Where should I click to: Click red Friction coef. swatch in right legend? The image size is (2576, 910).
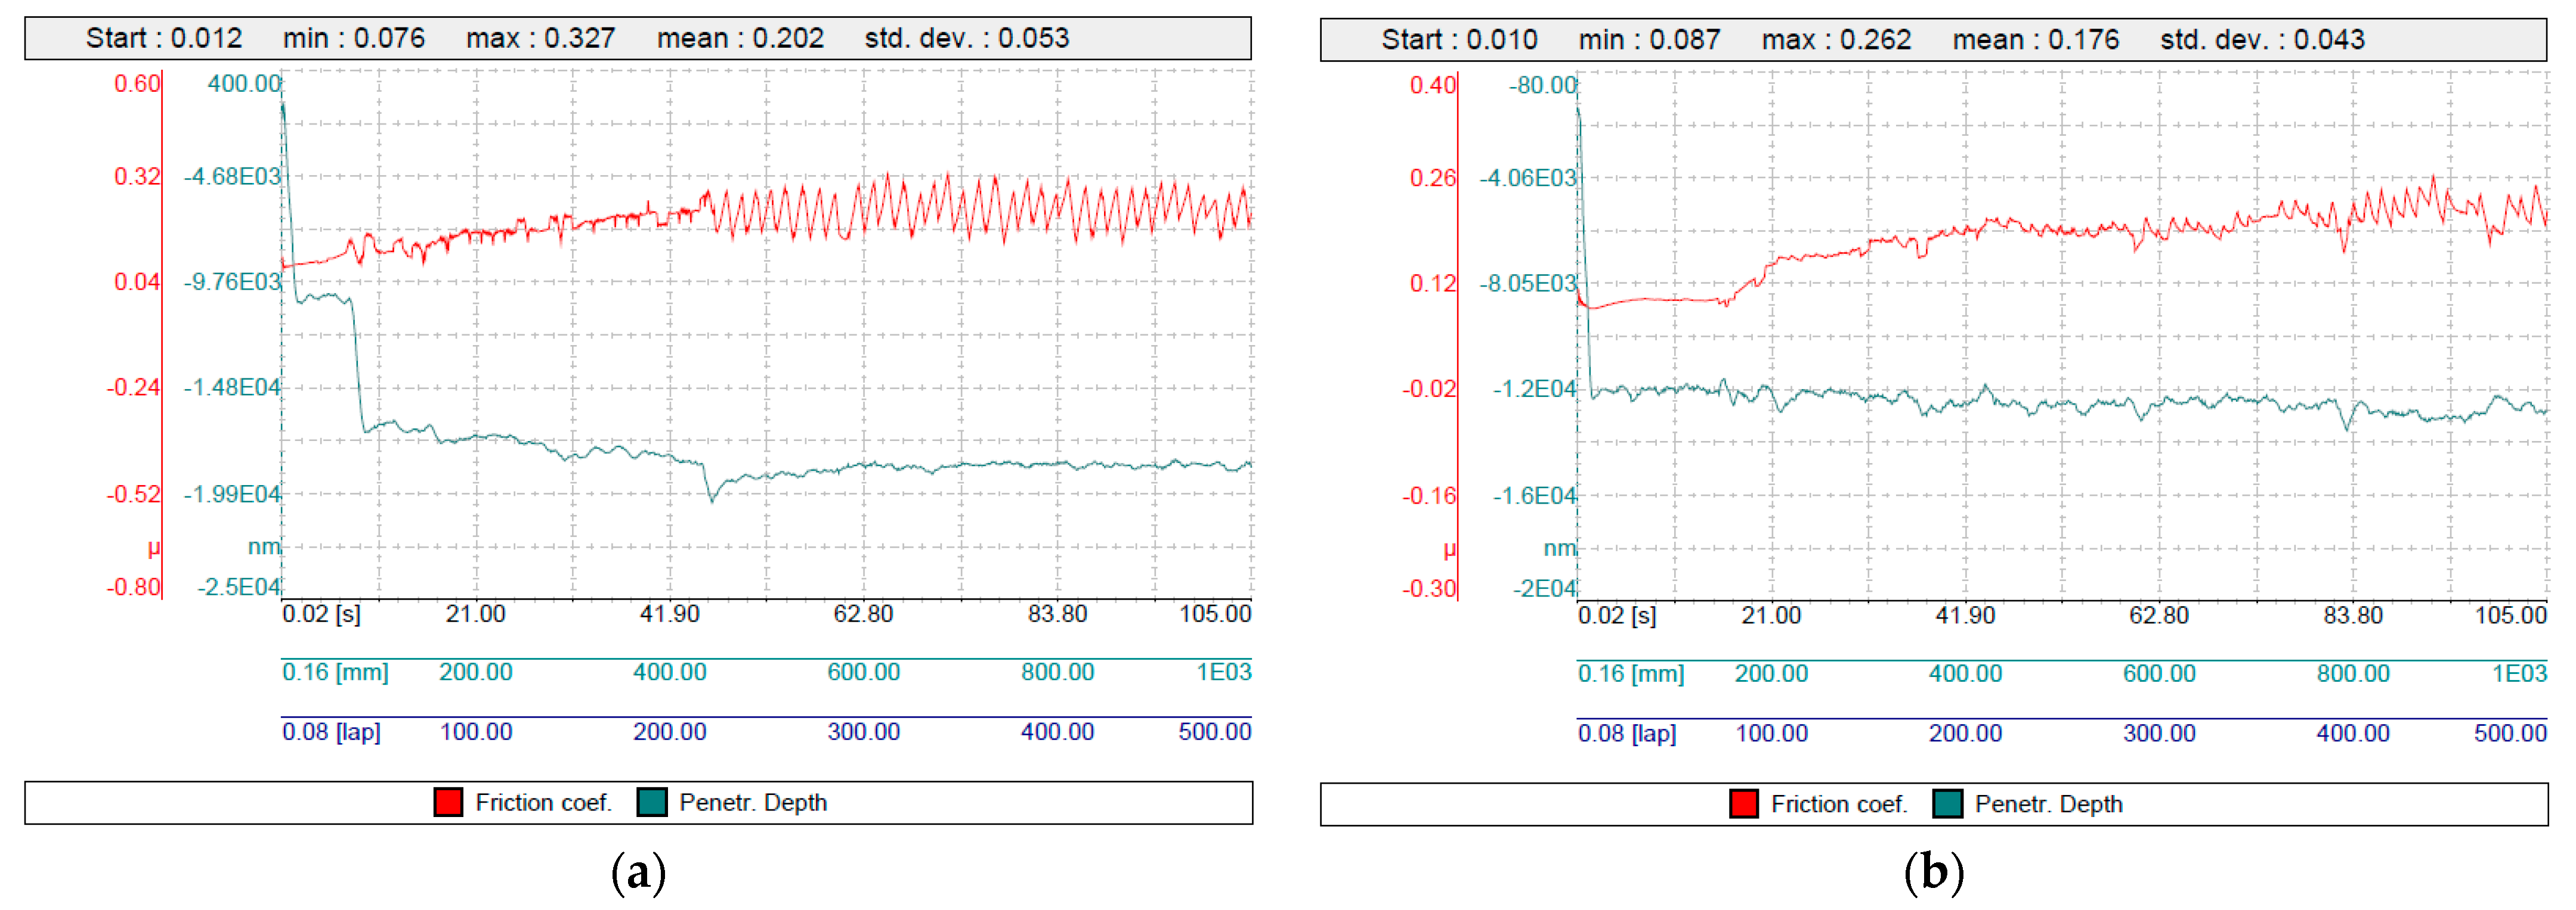pyautogui.click(x=1743, y=804)
